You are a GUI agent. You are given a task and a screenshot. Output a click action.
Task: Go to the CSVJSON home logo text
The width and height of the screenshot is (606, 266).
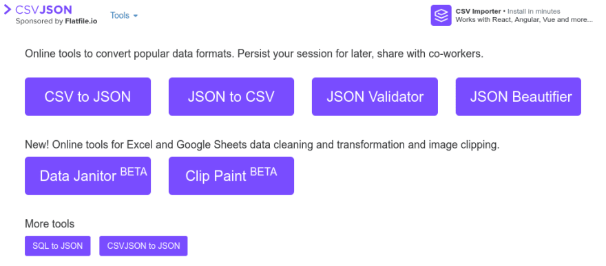pos(43,10)
